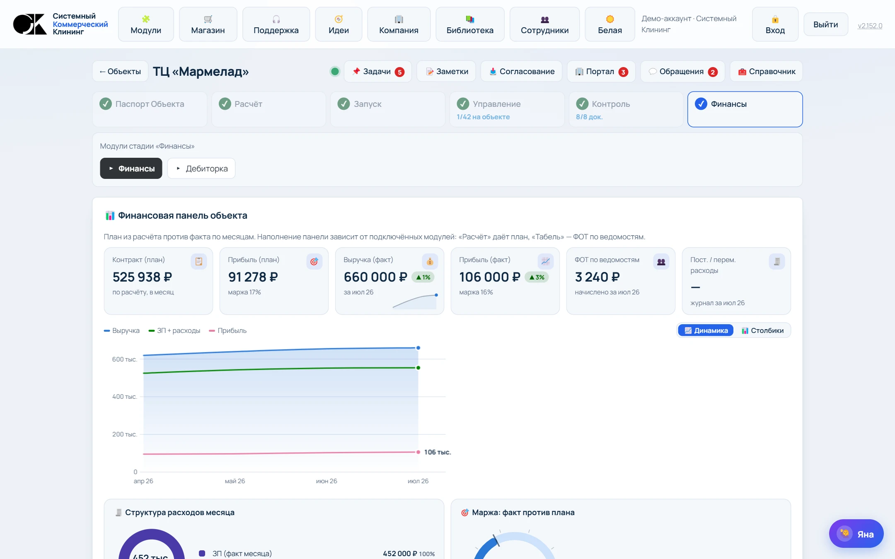
Task: Open the Контроль stage
Action: (626, 109)
